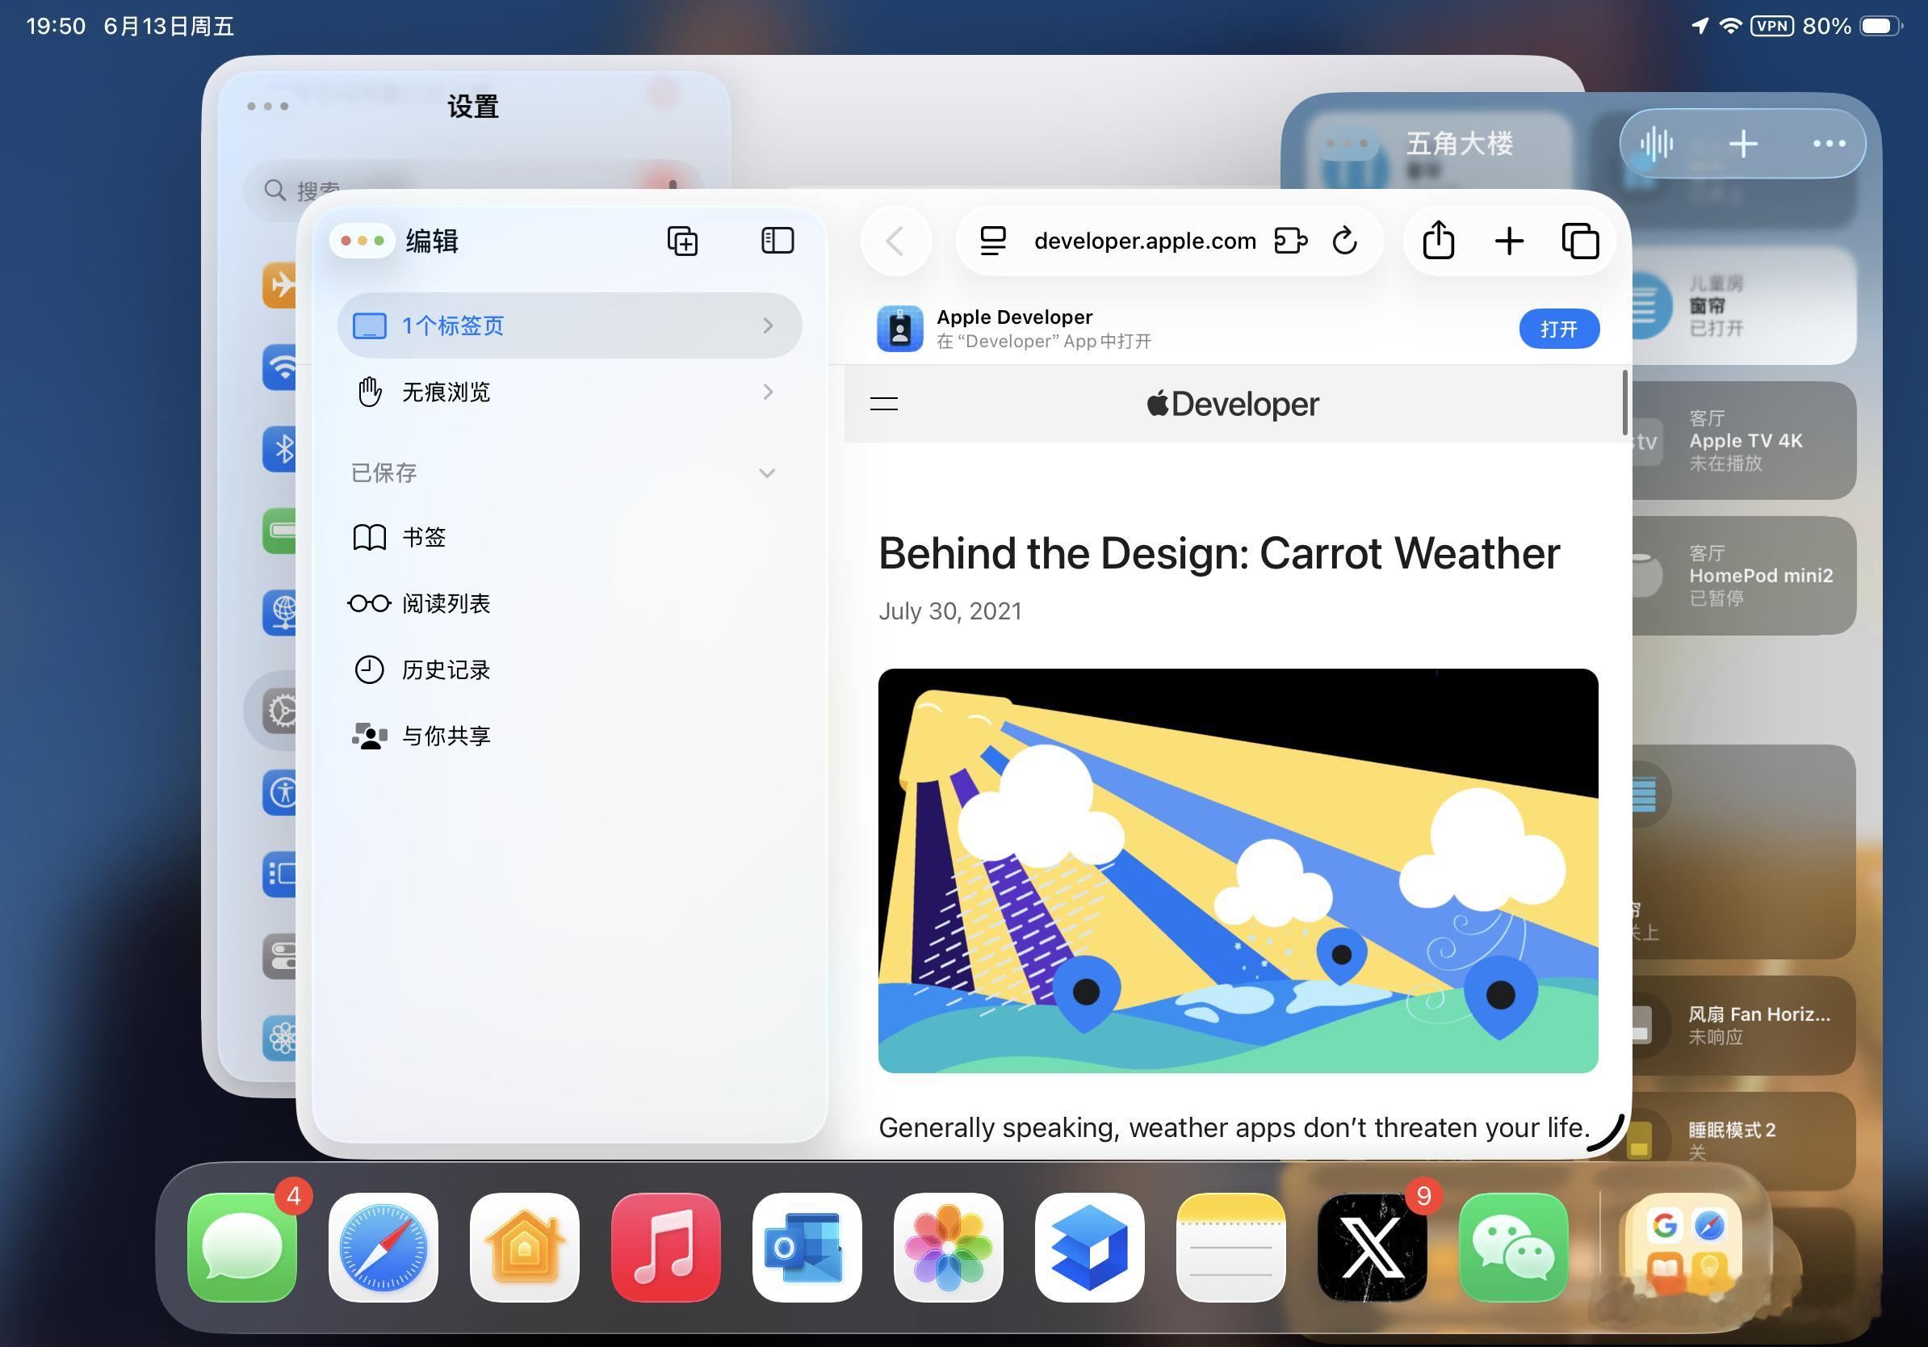The image size is (1928, 1347).
Task: Toggle 客厅 HomePod mini2 tile in Home
Action: point(1744,575)
